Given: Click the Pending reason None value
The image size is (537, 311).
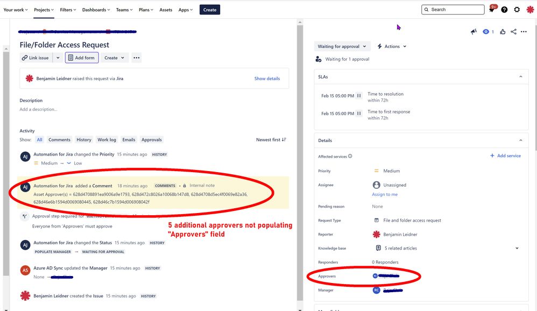Looking at the screenshot, I should click(x=377, y=206).
